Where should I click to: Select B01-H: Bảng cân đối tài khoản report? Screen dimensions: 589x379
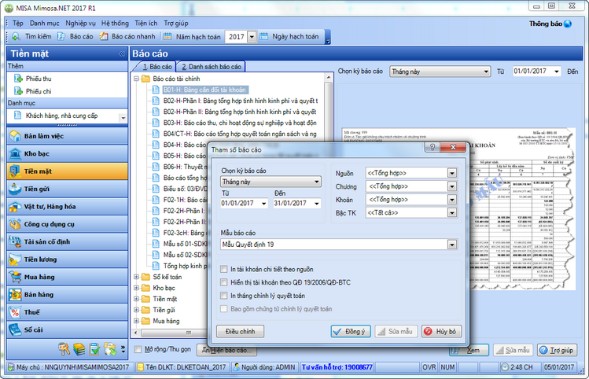pyautogui.click(x=204, y=90)
